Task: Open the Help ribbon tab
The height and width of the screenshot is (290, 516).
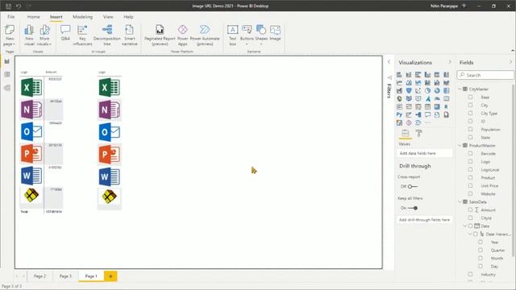Action: point(128,17)
